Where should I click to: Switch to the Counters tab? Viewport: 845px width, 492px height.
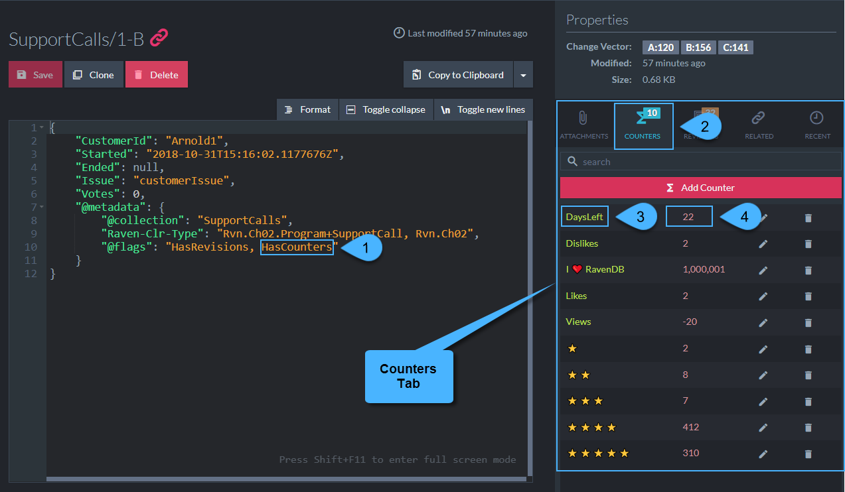(643, 125)
